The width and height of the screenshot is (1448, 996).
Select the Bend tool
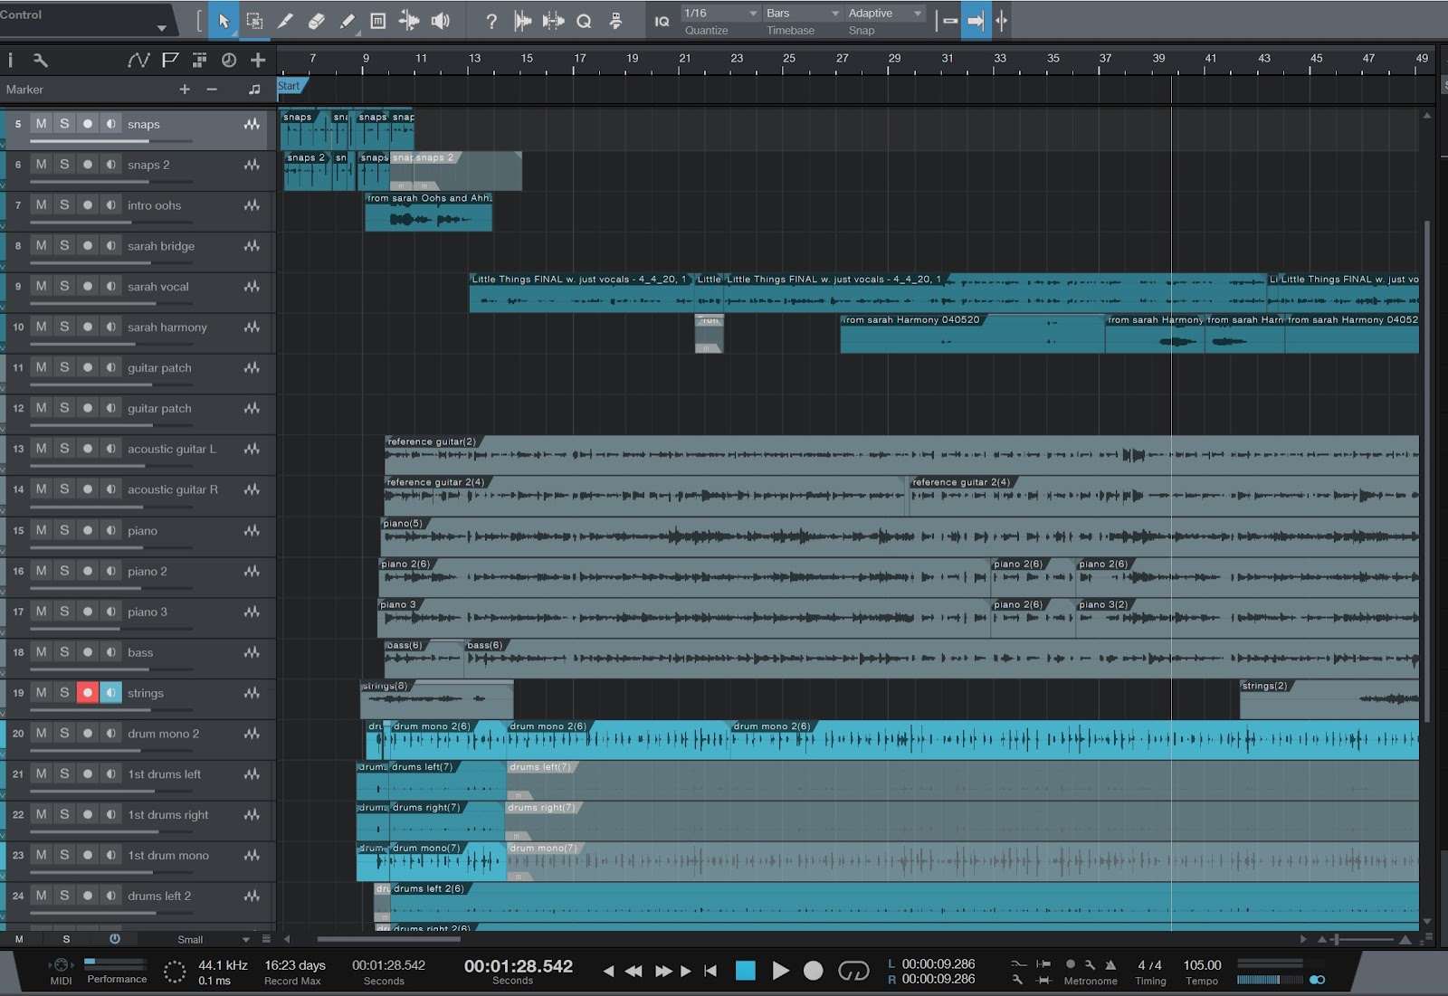click(x=409, y=21)
